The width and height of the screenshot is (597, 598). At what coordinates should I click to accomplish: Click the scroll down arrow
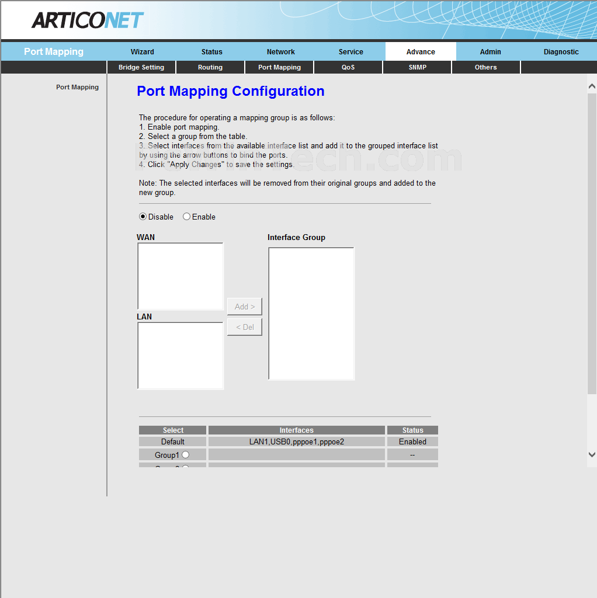click(592, 454)
